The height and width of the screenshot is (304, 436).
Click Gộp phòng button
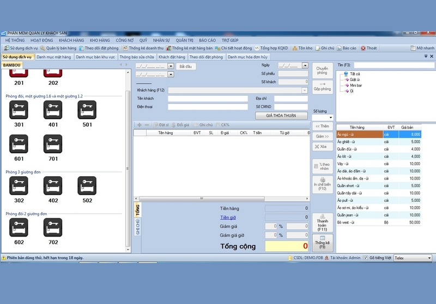[322, 87]
